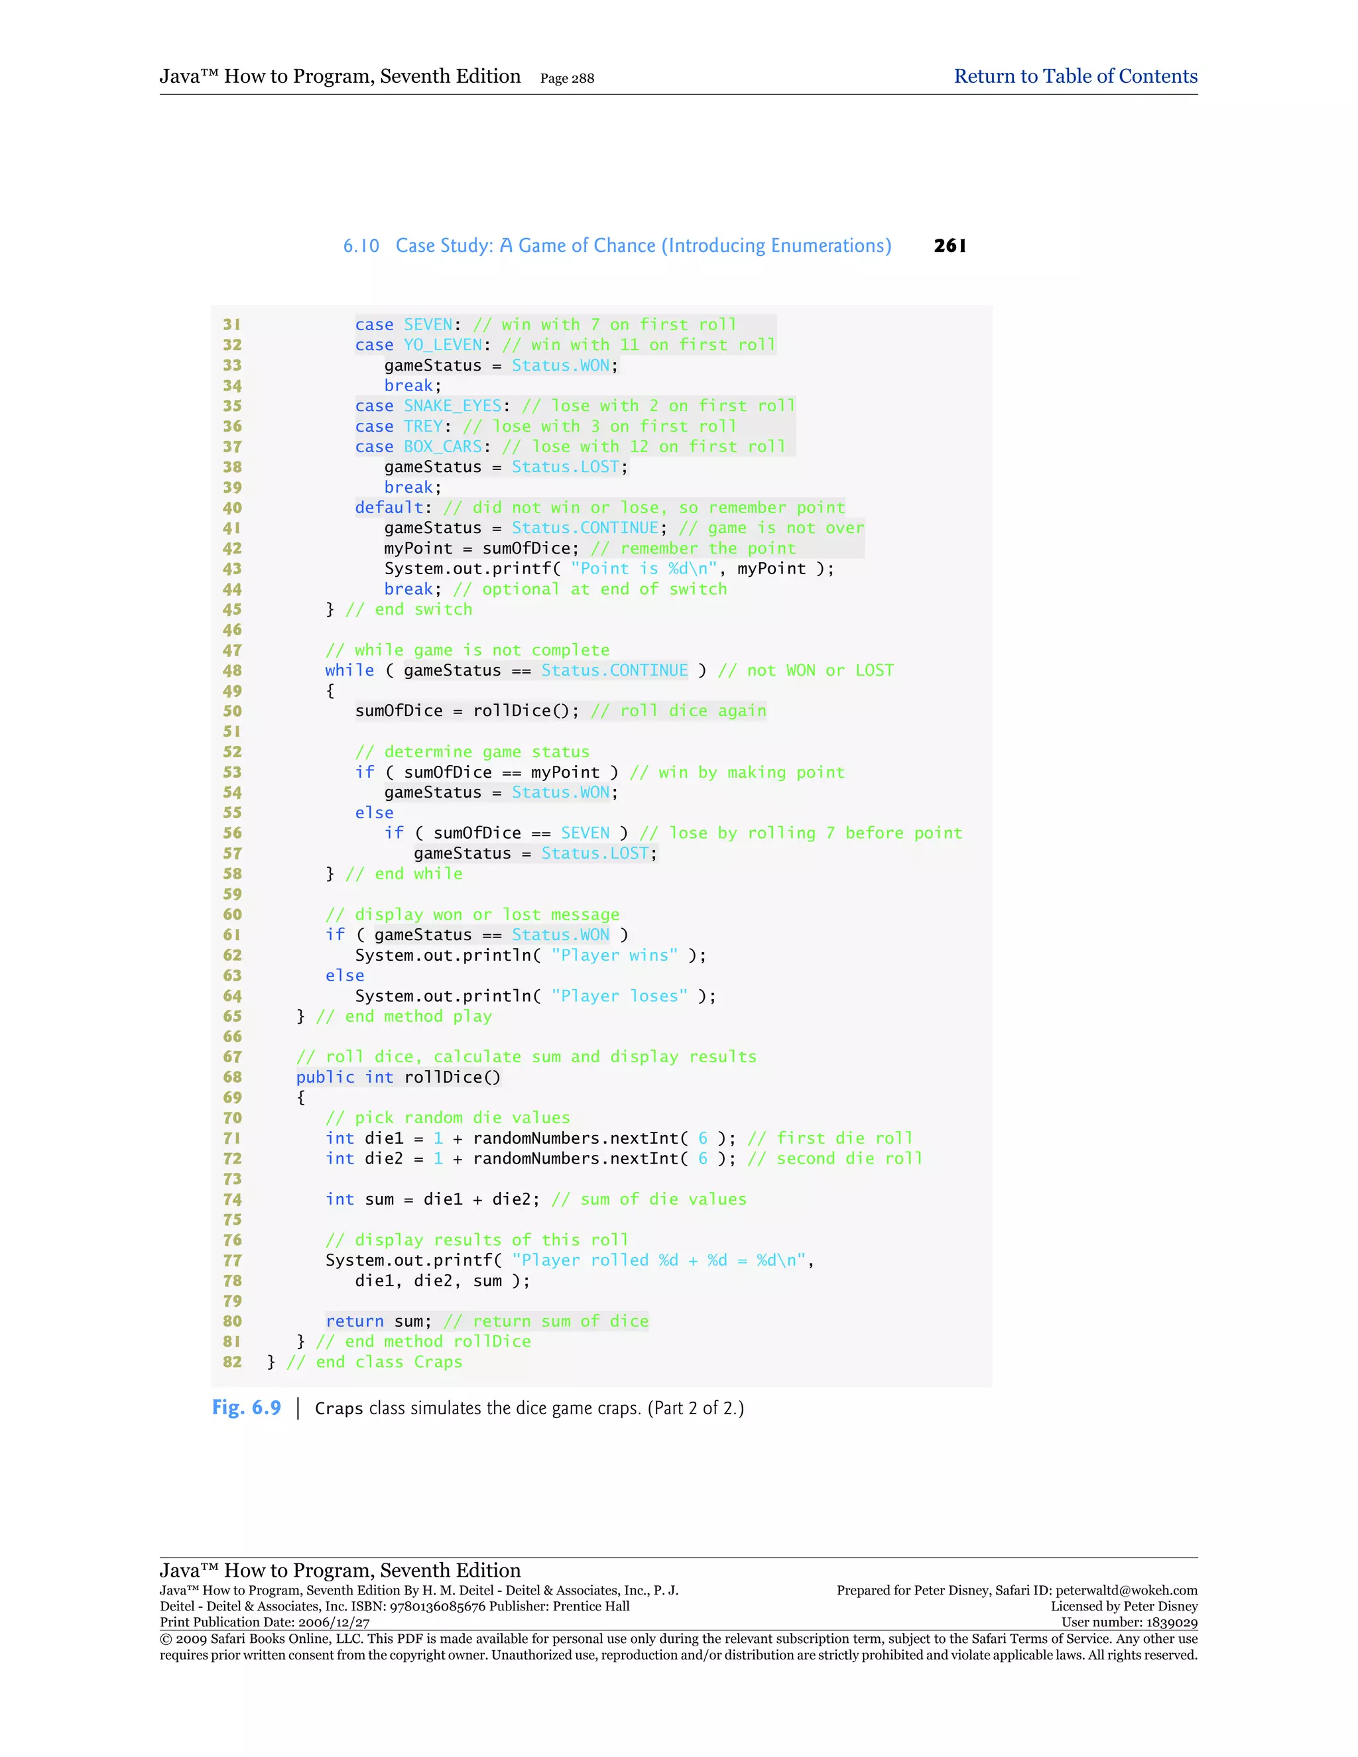Click the footer book title Java How to Program
Image resolution: width=1358 pixels, height=1757 pixels.
pyautogui.click(x=339, y=1569)
